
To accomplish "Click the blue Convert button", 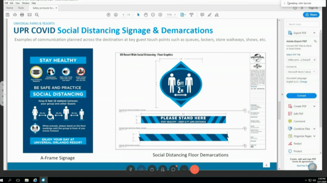I will [x=301, y=95].
